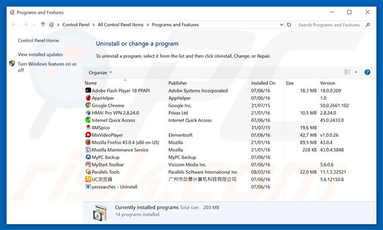This screenshot has width=383, height=230.
Task: Select the MixVideoPlayer entry
Action: (107, 135)
